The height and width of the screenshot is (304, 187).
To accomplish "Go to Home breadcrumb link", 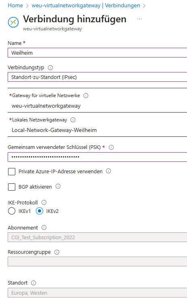I will (x=15, y=5).
